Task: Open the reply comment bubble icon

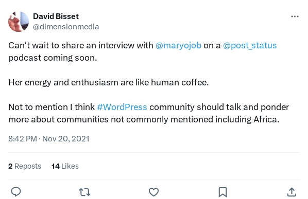Action: 16,192
